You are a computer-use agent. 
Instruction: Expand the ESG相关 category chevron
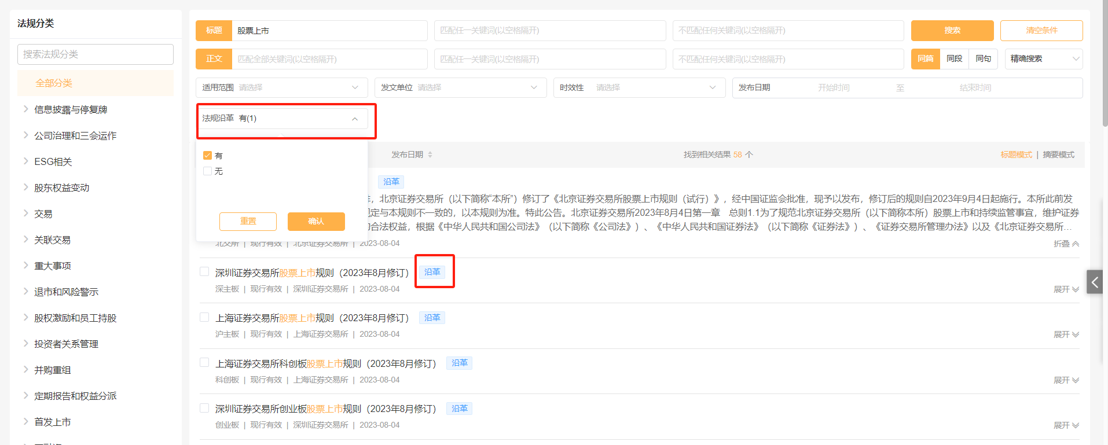coord(25,161)
